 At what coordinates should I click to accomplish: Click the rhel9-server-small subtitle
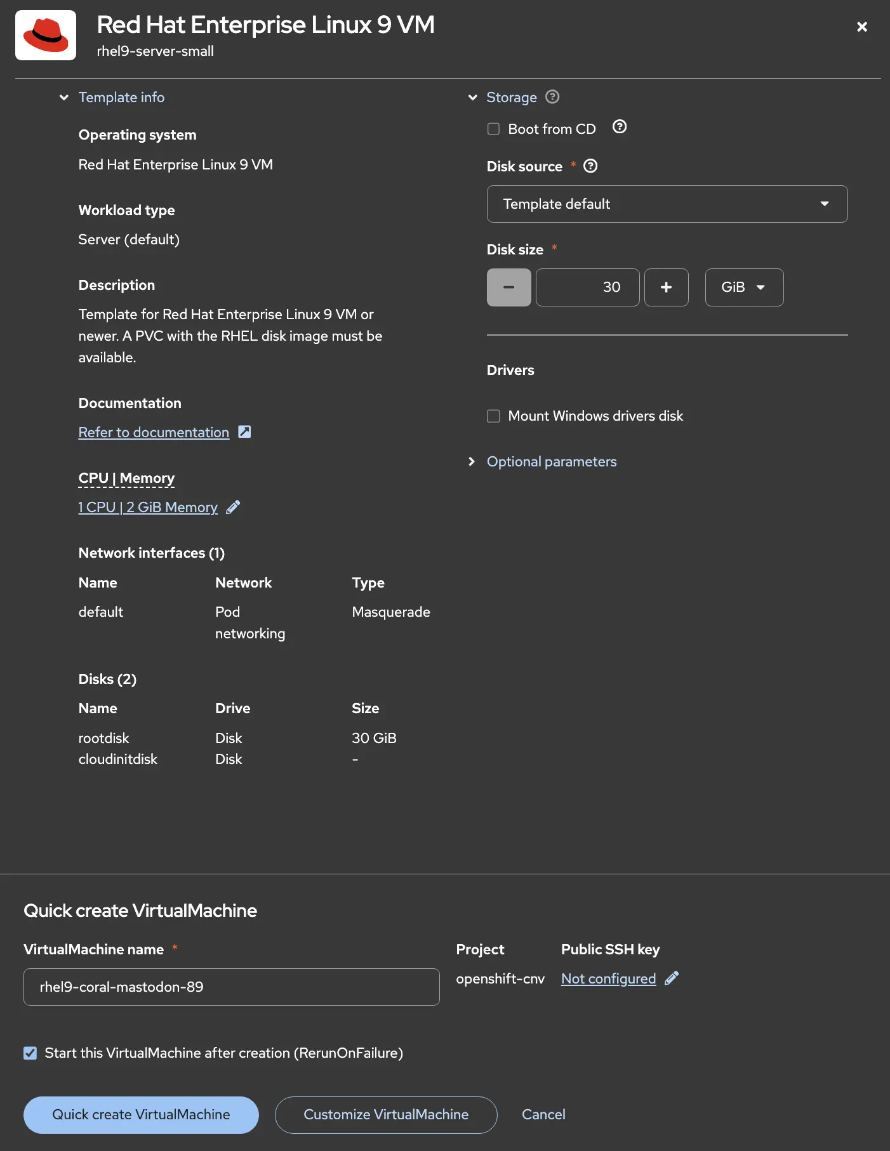coord(155,51)
